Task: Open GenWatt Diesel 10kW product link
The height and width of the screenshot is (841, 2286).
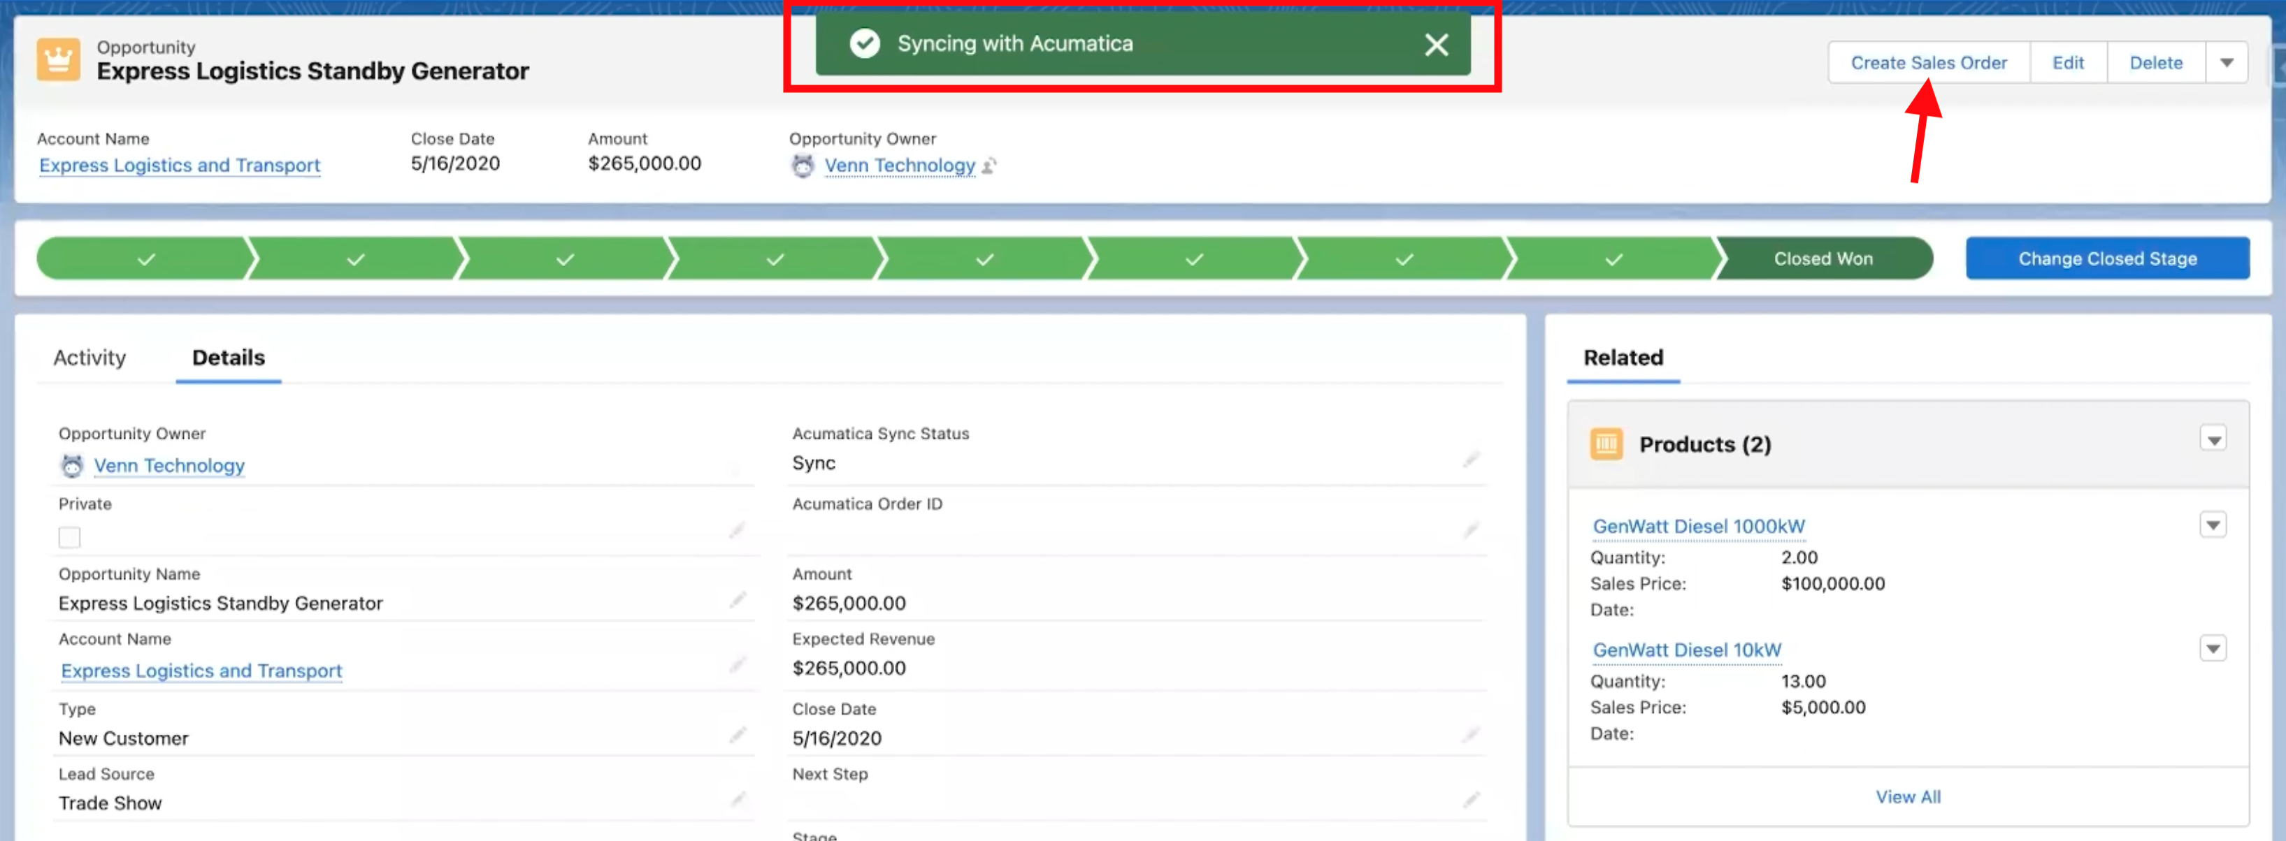Action: [1686, 650]
